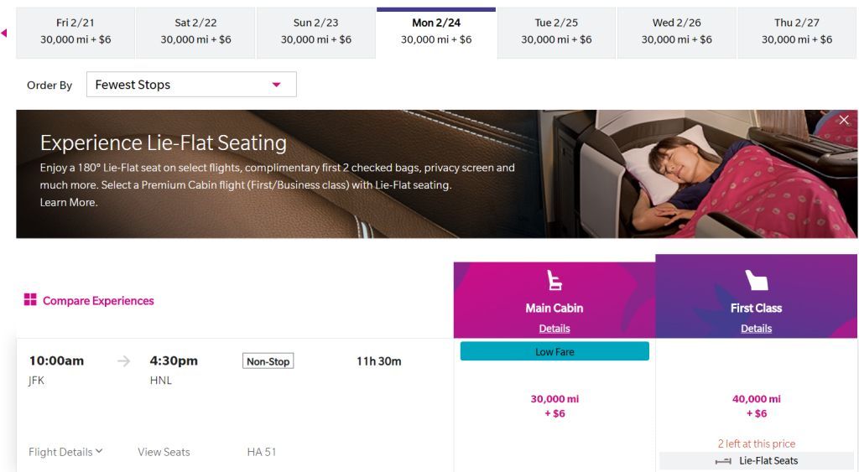Viewport: 859px width, 472px height.
Task: Click the Compare Experiences link
Action: tap(98, 301)
